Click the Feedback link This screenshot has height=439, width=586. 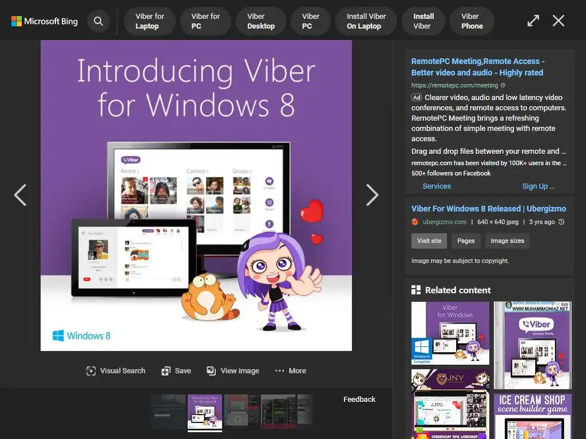coord(359,399)
